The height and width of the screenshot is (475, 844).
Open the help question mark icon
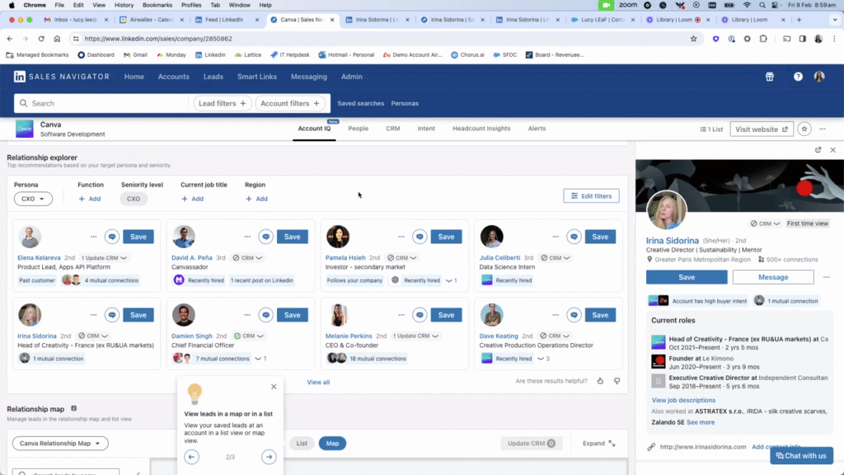pyautogui.click(x=798, y=77)
